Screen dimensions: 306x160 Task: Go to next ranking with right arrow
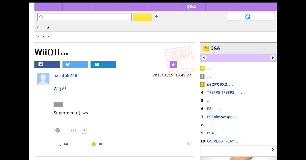pyautogui.click(x=273, y=58)
